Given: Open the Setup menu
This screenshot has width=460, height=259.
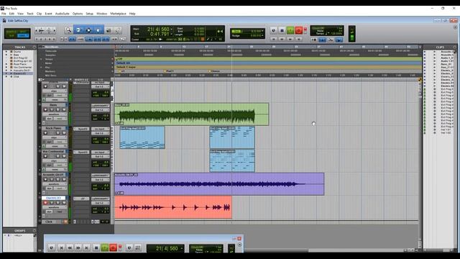Looking at the screenshot, I should (89, 14).
